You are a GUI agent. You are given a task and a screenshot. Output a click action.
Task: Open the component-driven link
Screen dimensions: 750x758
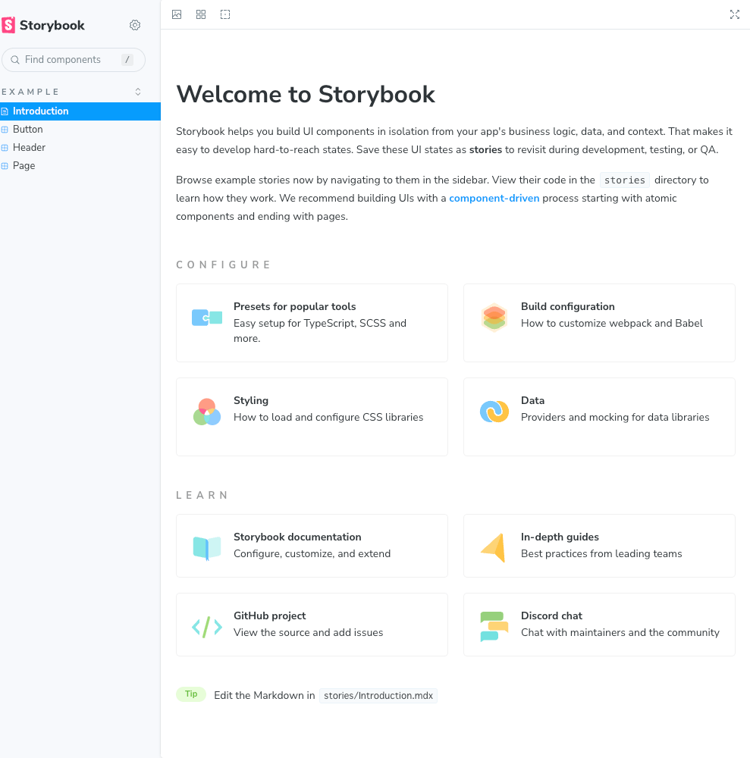pos(494,198)
